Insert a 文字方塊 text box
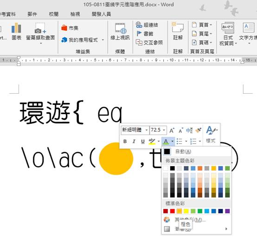This screenshot has width=257, height=246. coord(248,33)
